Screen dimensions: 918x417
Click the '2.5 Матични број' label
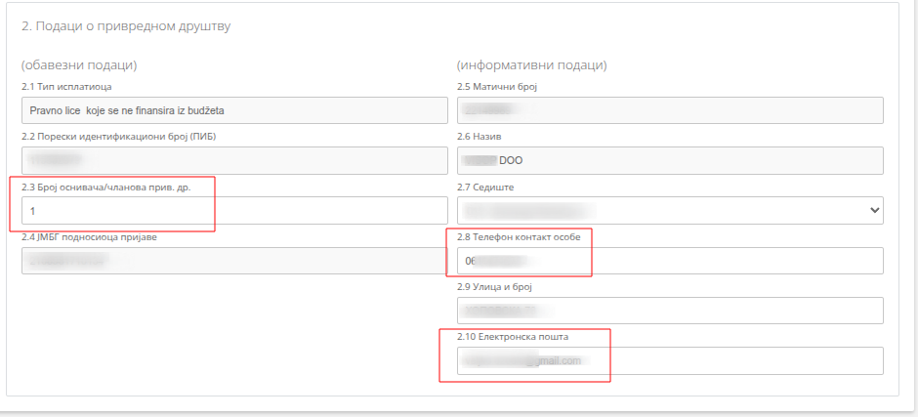[x=497, y=87]
